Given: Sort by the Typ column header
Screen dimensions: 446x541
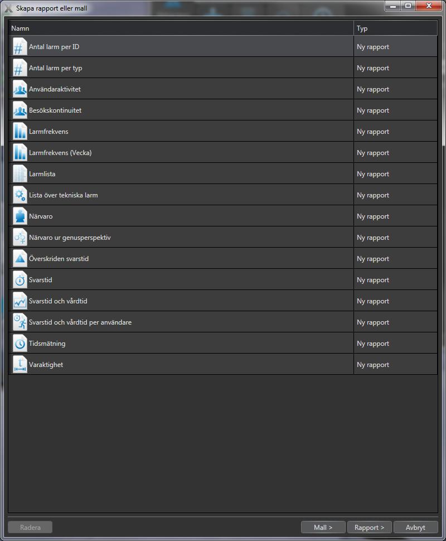Looking at the screenshot, I should click(x=396, y=28).
